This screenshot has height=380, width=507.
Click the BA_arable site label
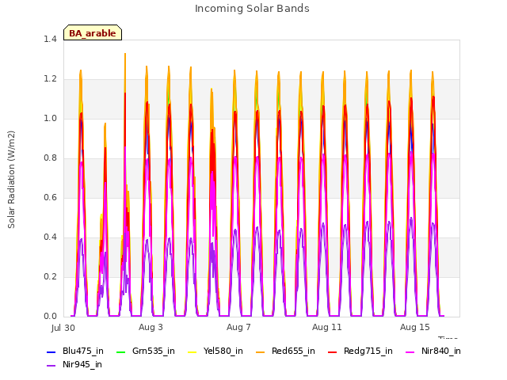click(x=93, y=33)
